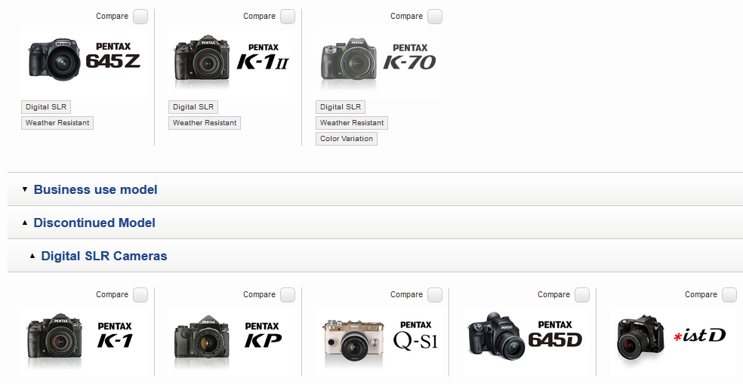
Task: Tick the Compare checkbox for PENTAX KP
Action: tap(288, 295)
